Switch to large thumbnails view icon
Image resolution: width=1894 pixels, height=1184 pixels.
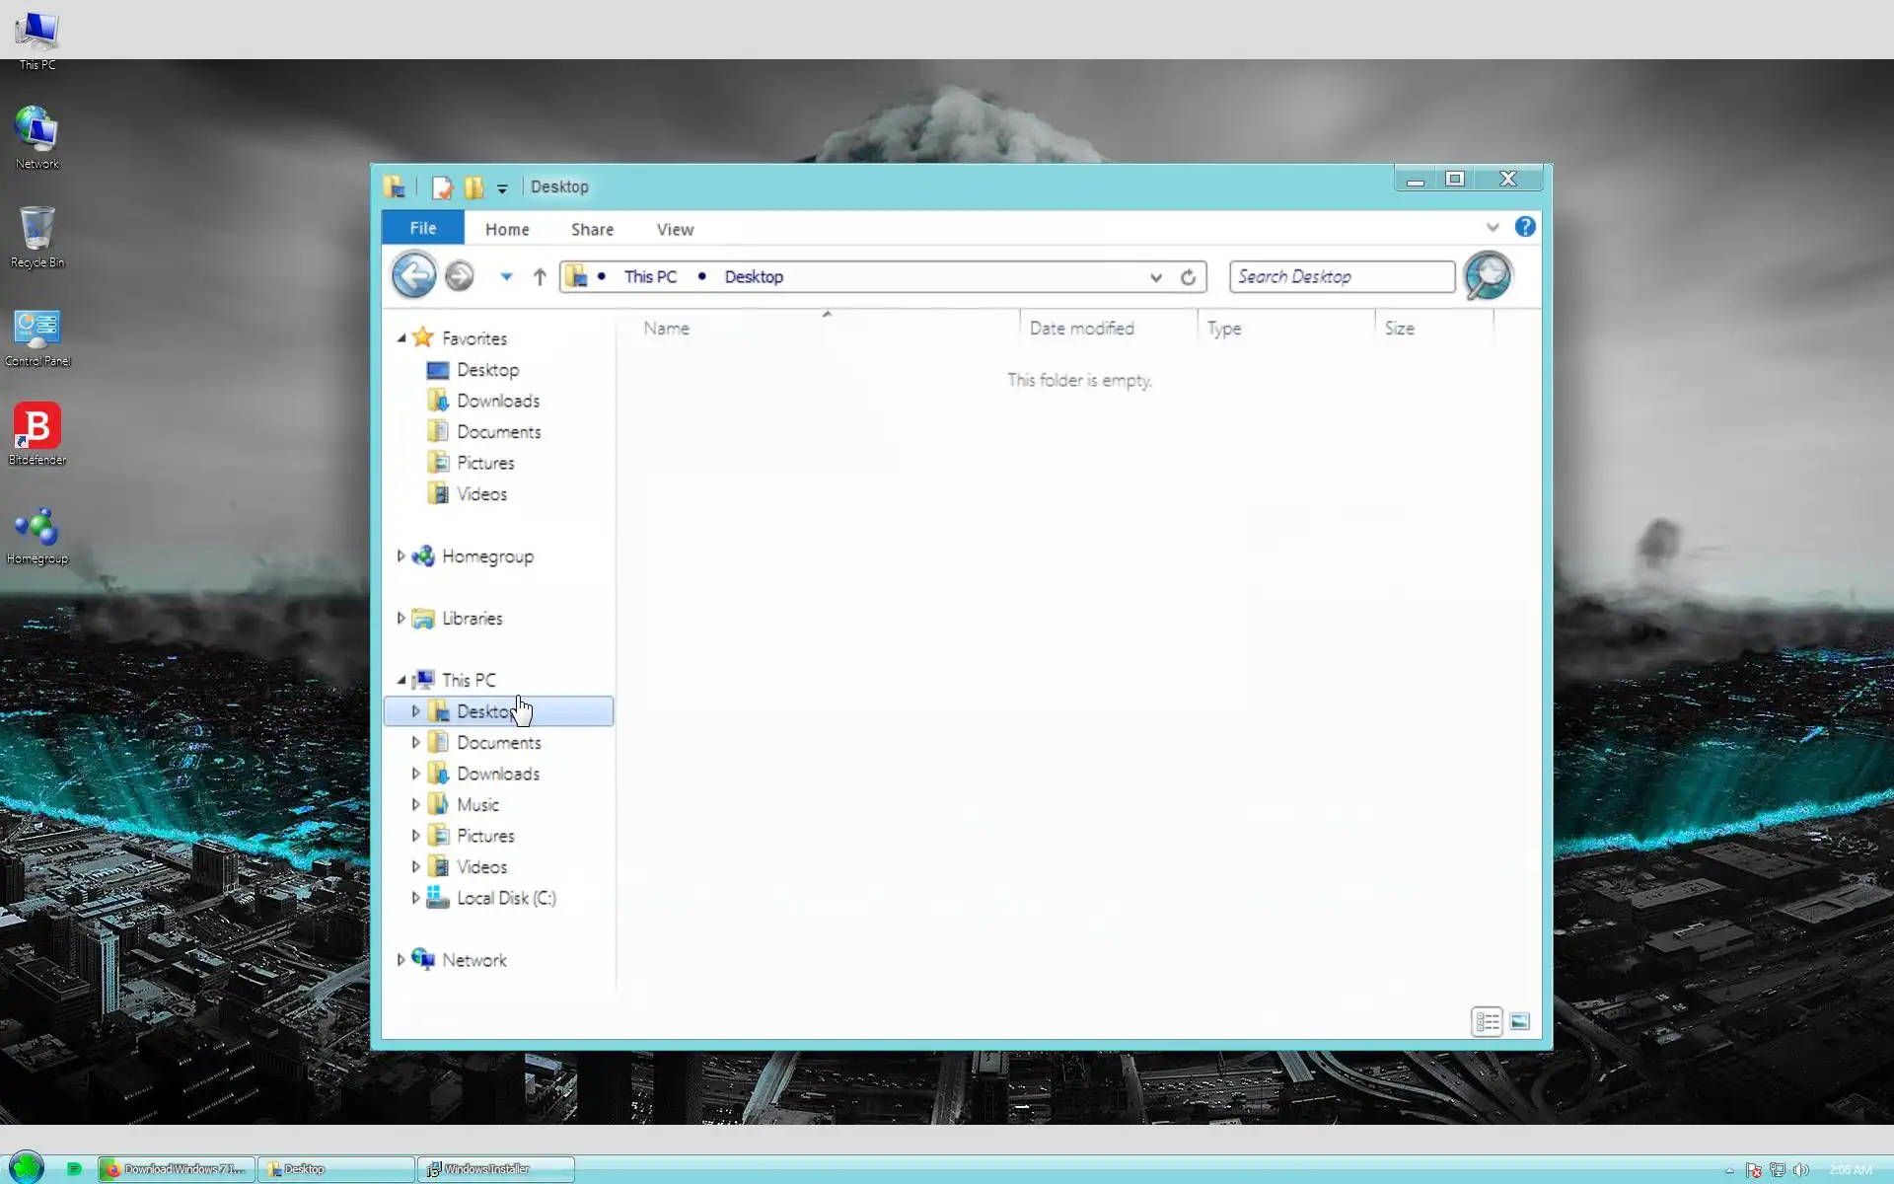point(1520,1021)
